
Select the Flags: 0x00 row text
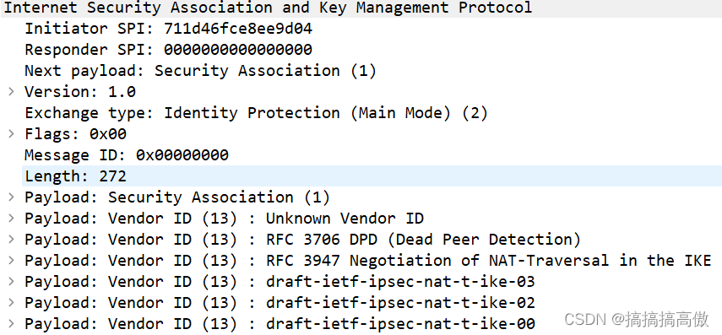[x=75, y=134]
